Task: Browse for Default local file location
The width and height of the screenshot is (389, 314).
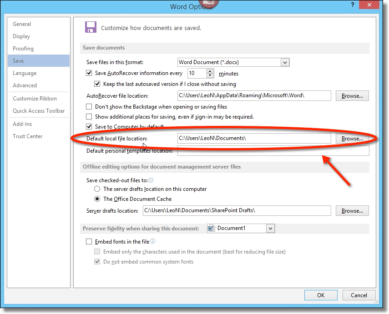Action: pyautogui.click(x=352, y=139)
